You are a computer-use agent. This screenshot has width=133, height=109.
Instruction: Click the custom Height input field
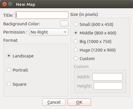click(x=108, y=86)
